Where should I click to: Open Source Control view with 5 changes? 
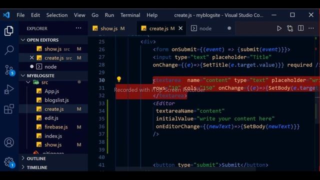click(x=9, y=70)
